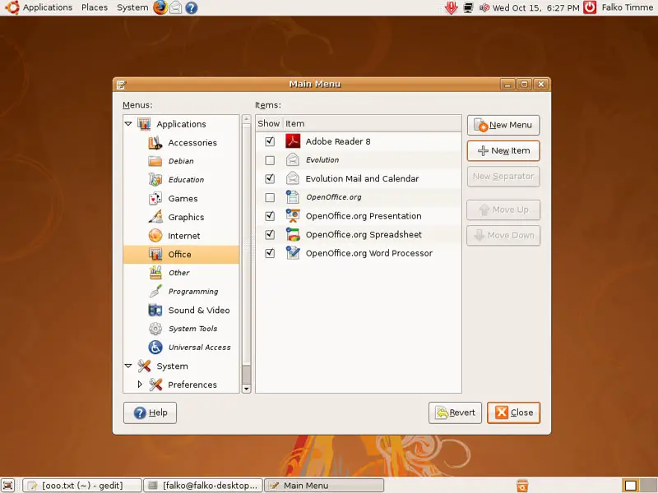Click the Close button in dialog

[x=513, y=412]
